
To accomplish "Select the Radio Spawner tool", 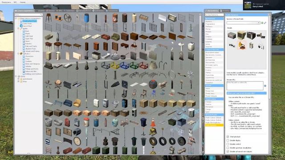I will tap(214, 125).
